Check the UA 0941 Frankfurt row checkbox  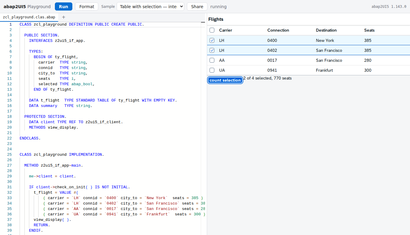212,70
